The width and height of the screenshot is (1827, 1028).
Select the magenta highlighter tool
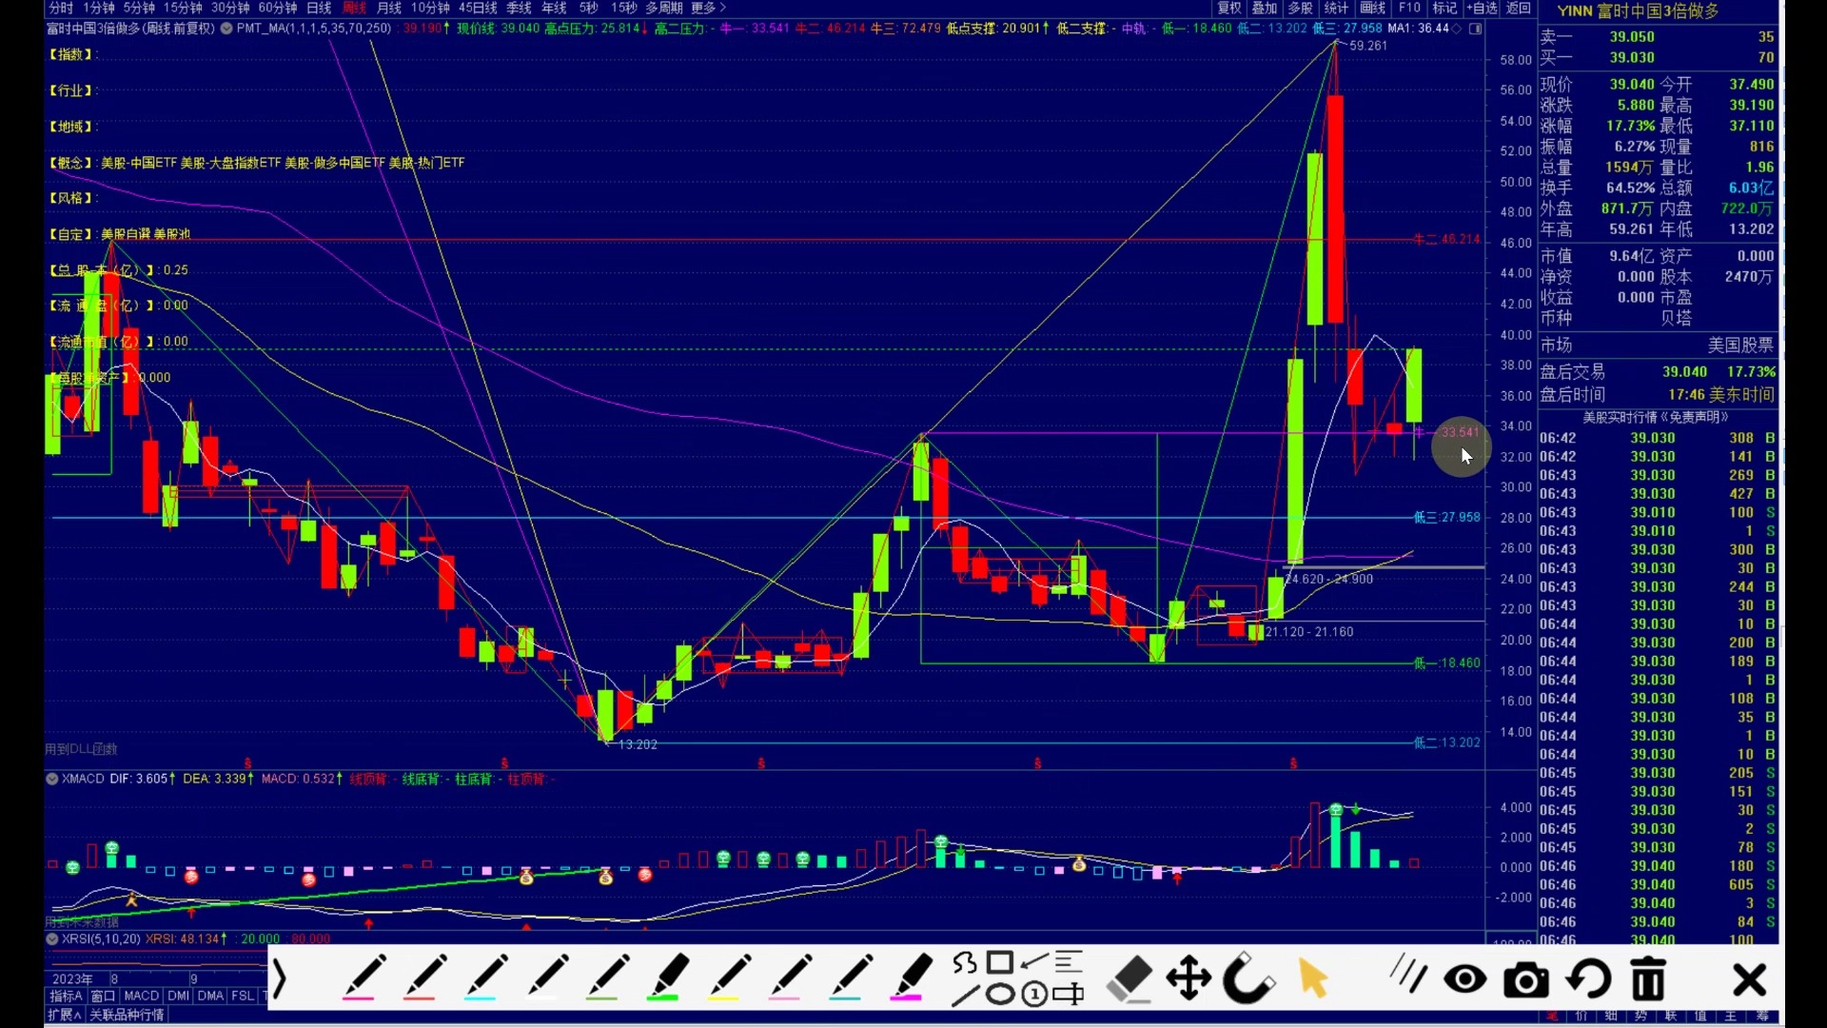[911, 978]
